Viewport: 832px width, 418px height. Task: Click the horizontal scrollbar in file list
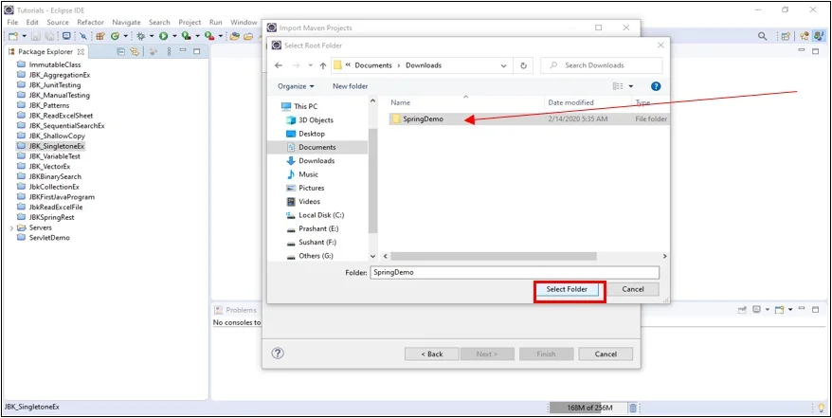pyautogui.click(x=494, y=256)
